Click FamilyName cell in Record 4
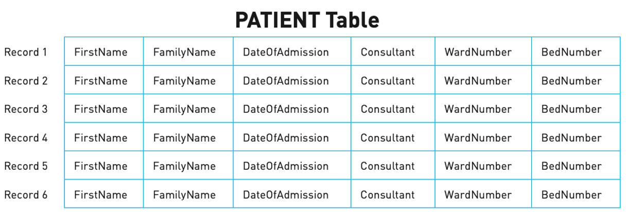The image size is (626, 212). point(188,137)
